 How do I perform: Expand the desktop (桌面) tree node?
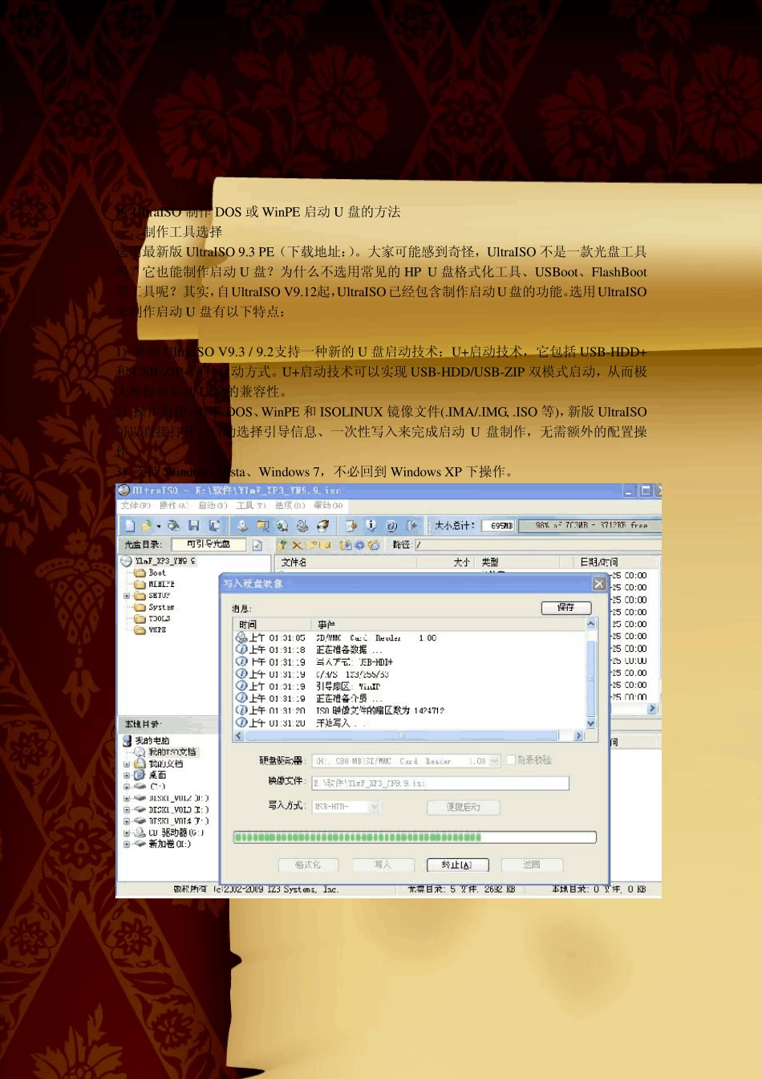[x=127, y=776]
